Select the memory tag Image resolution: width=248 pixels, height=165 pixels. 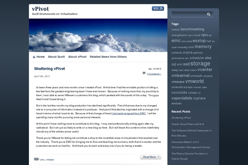pyautogui.click(x=203, y=47)
